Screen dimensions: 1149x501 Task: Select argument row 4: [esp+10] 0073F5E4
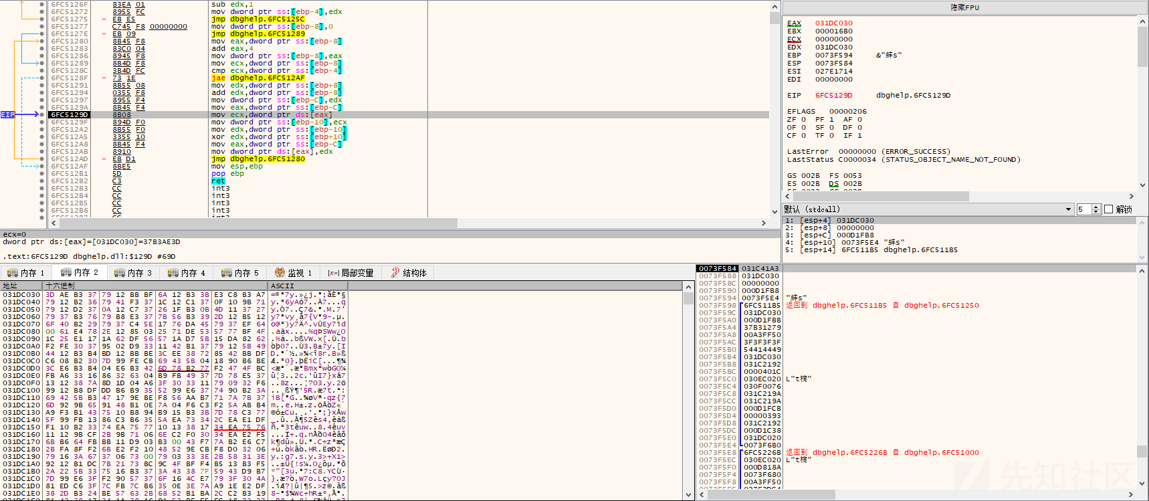(960, 243)
